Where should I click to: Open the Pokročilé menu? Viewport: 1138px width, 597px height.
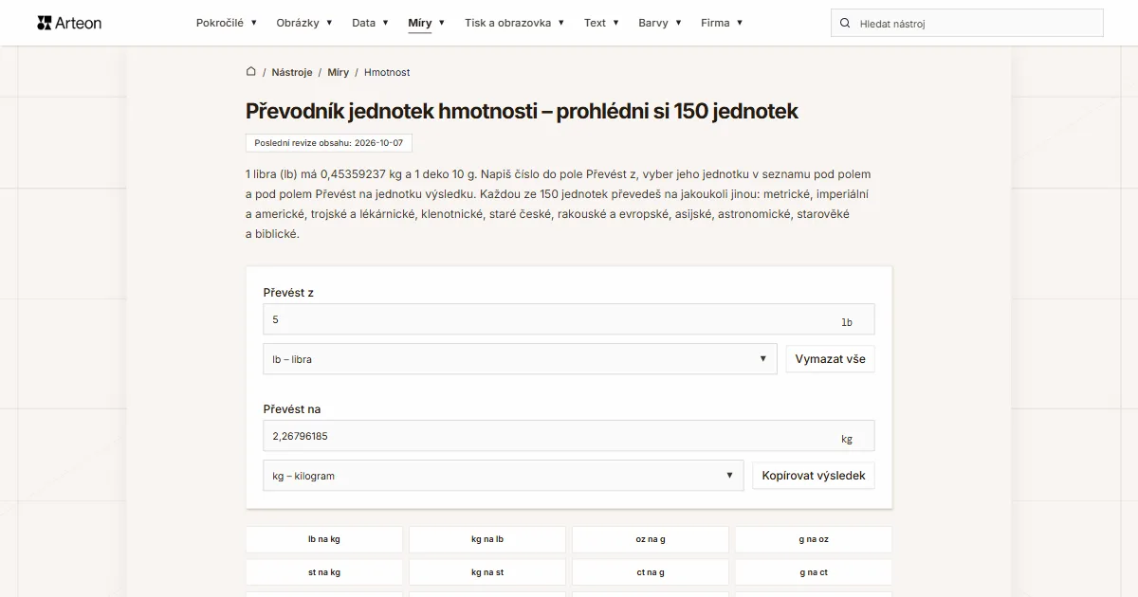click(x=225, y=23)
